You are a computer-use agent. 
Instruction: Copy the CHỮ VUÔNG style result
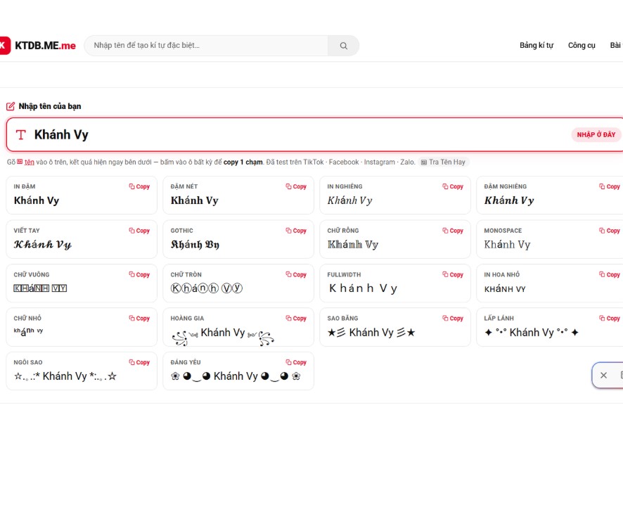tap(139, 275)
